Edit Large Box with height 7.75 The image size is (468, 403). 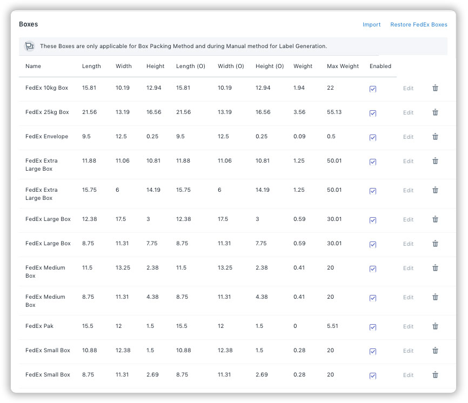click(408, 244)
